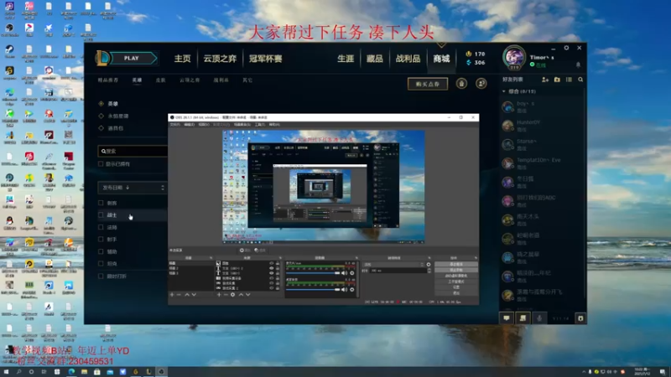Click the plus icon under OBS sources list
Screen dimensions: 671x377
(219, 295)
